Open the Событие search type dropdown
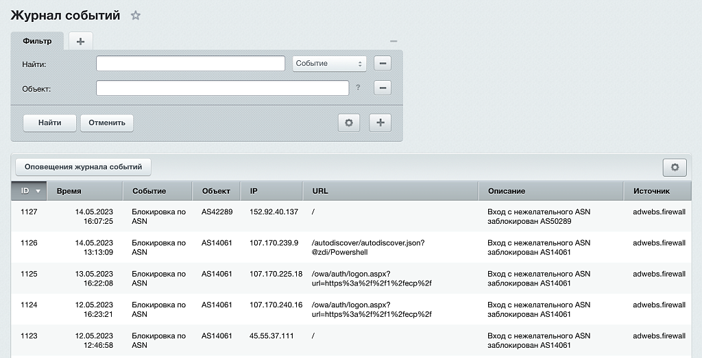This screenshot has height=358, width=702. point(329,64)
